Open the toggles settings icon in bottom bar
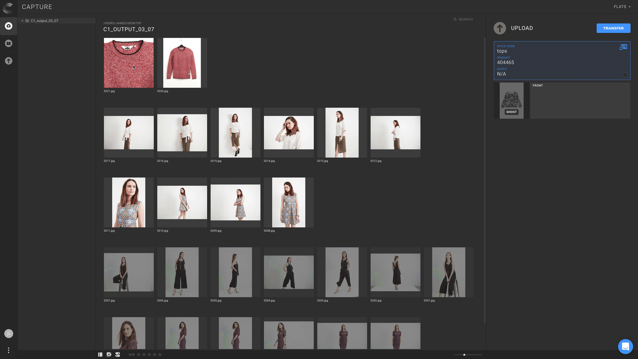This screenshot has width=638, height=359. 118,355
